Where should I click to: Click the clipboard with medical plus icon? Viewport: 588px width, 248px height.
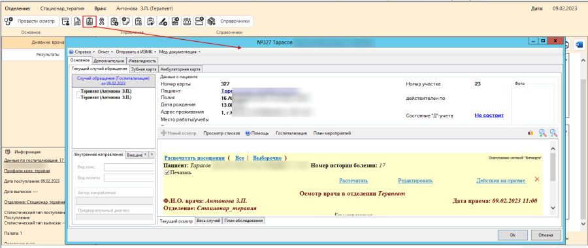click(x=115, y=22)
